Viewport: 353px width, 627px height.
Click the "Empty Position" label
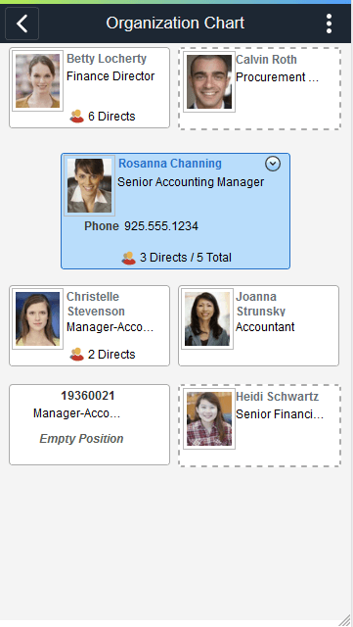(x=81, y=439)
